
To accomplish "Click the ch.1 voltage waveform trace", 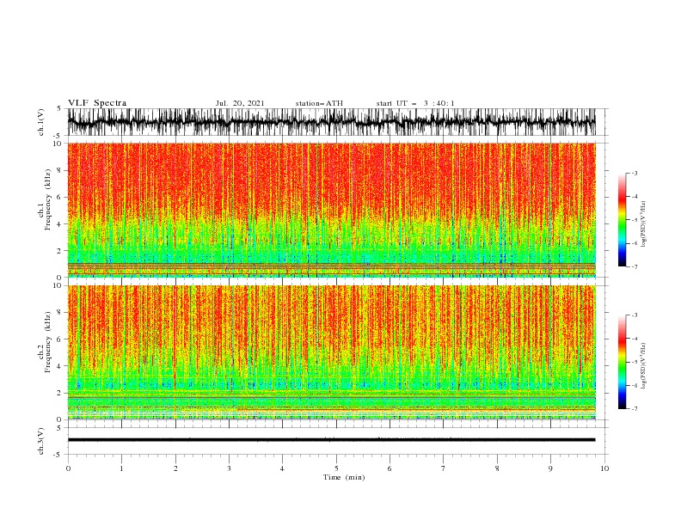I will [x=331, y=122].
